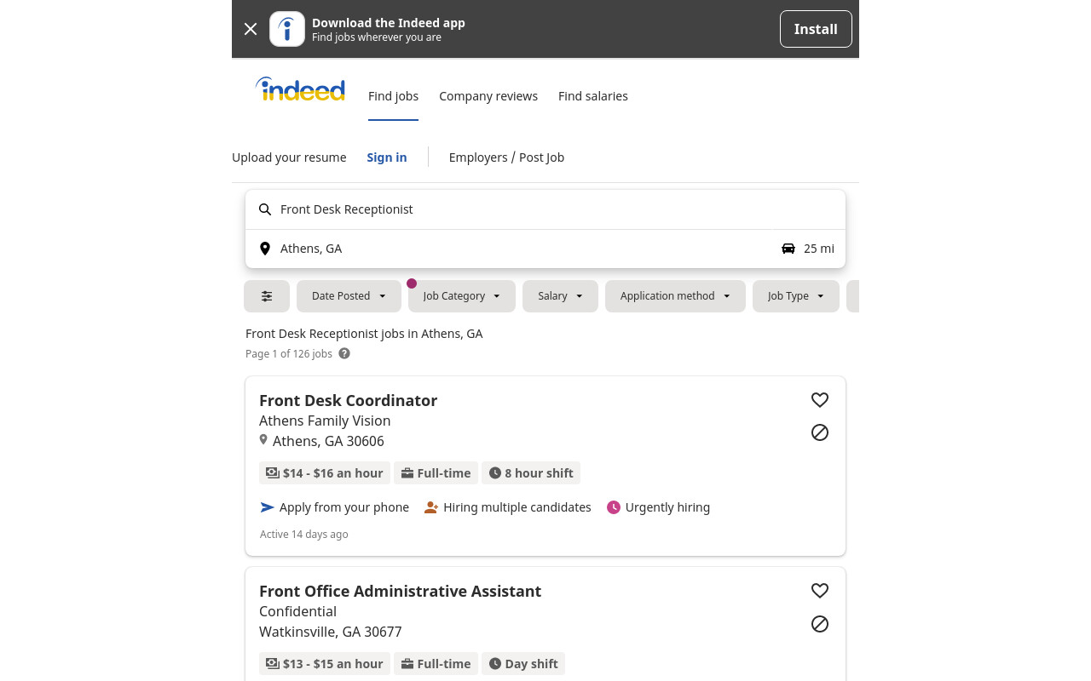Expand the Date Posted filter
This screenshot has width=1091, height=681.
(x=349, y=296)
